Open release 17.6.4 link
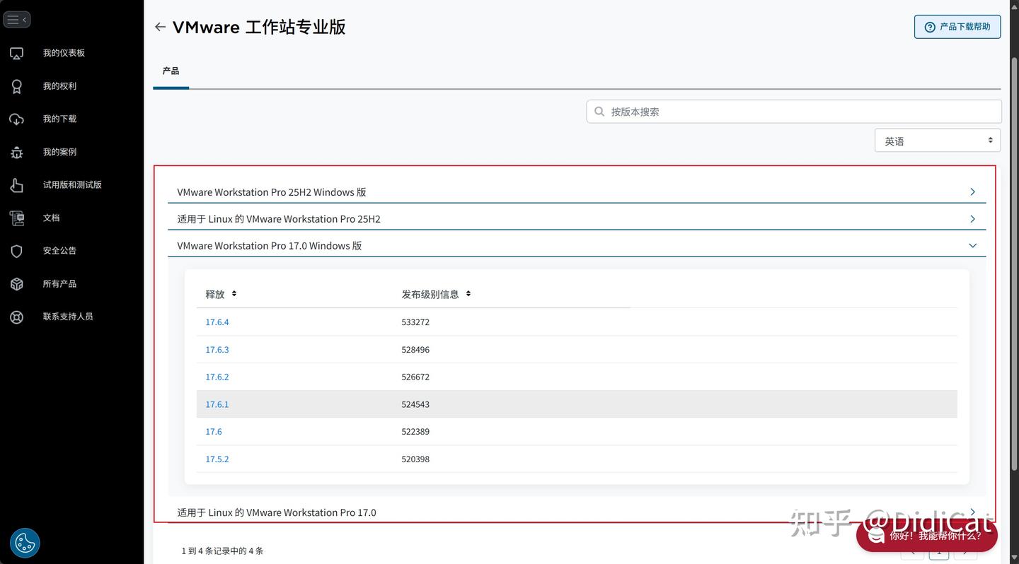The image size is (1019, 564). [217, 322]
